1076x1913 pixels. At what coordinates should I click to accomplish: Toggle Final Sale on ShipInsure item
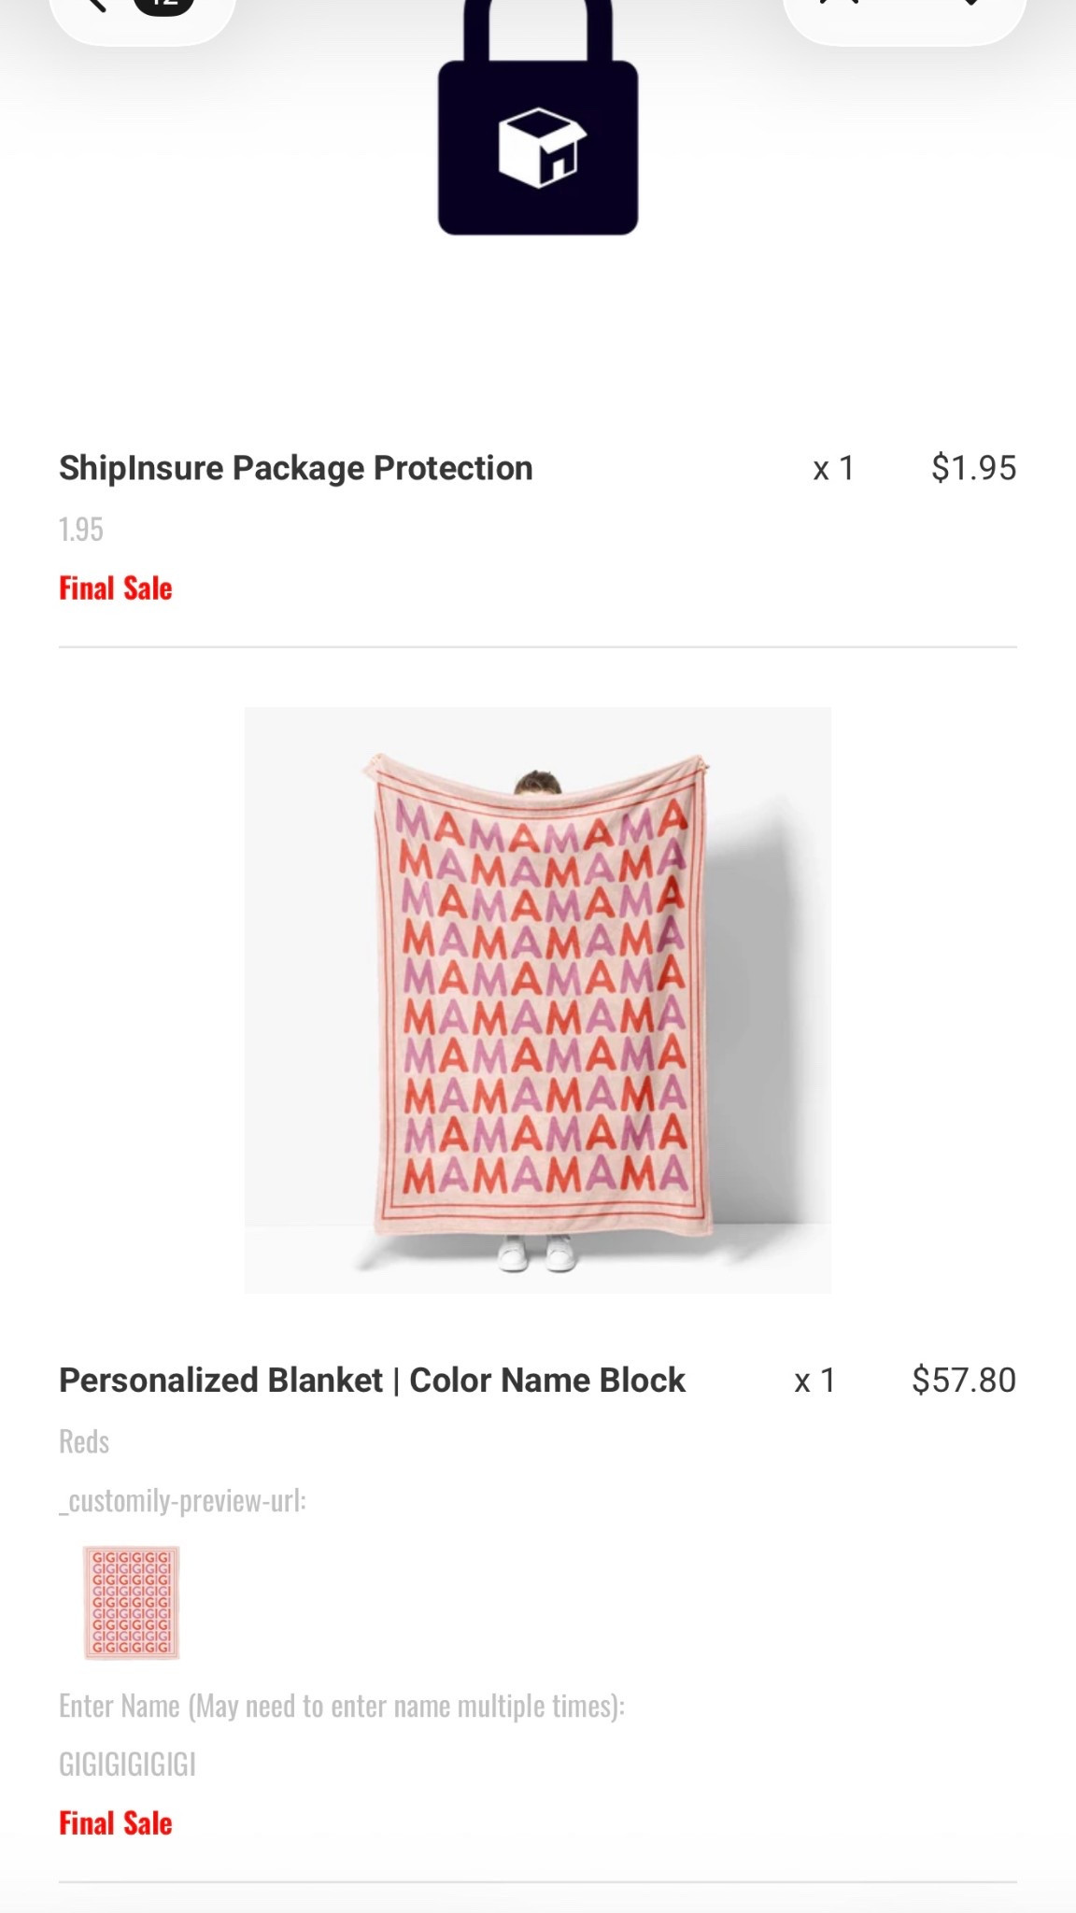[115, 588]
